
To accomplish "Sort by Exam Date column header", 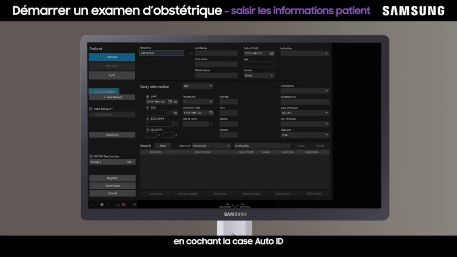I will coord(287,152).
